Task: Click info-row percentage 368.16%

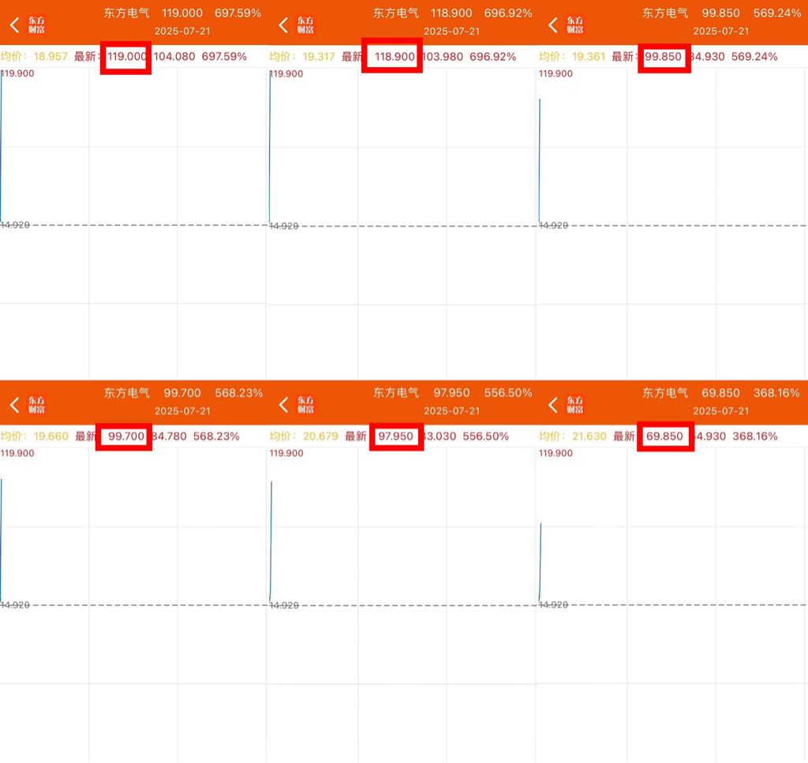Action: coord(755,436)
